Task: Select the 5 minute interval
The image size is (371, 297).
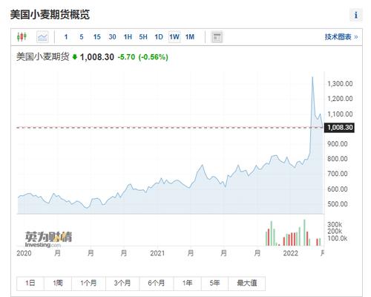Action: [x=82, y=37]
